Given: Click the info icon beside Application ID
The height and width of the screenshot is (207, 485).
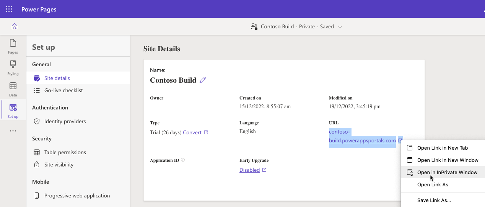Looking at the screenshot, I should click(x=183, y=160).
